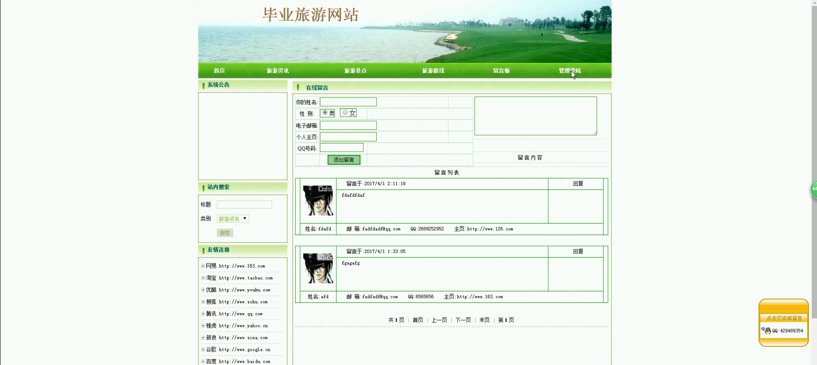
Task: Open the 留言板 page from the nav bar
Action: click(501, 71)
